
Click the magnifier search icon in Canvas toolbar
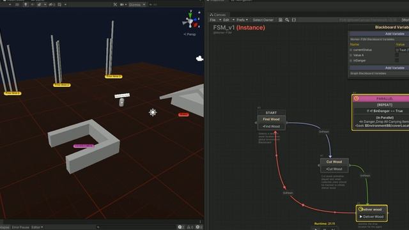point(287,20)
